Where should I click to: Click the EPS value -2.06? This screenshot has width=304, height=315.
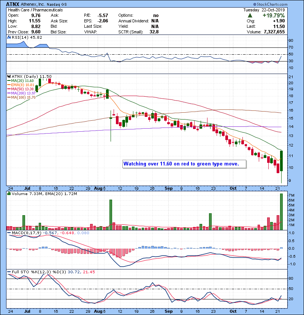click(103, 21)
